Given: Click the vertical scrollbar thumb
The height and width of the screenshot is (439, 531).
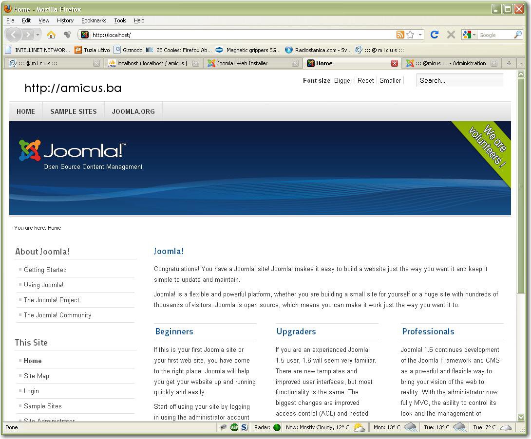Looking at the screenshot, I should click(521, 186).
